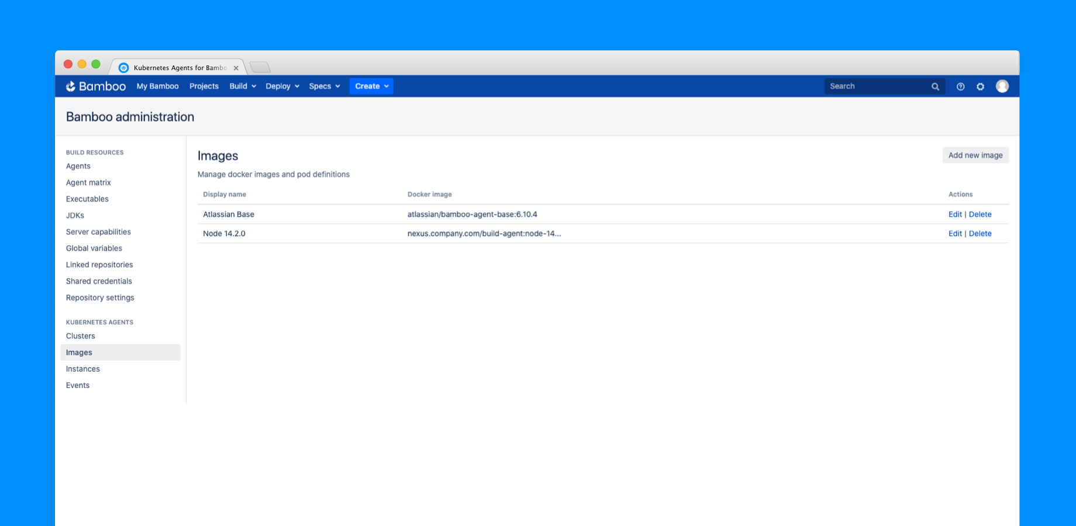Open Instances under Kubernetes Agents
Screen dimensions: 1076x526
(82, 369)
